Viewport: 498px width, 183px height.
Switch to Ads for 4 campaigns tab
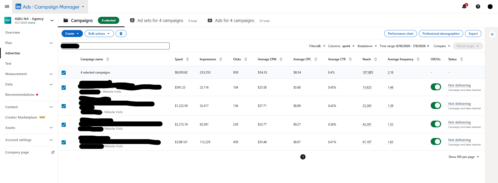(x=239, y=20)
